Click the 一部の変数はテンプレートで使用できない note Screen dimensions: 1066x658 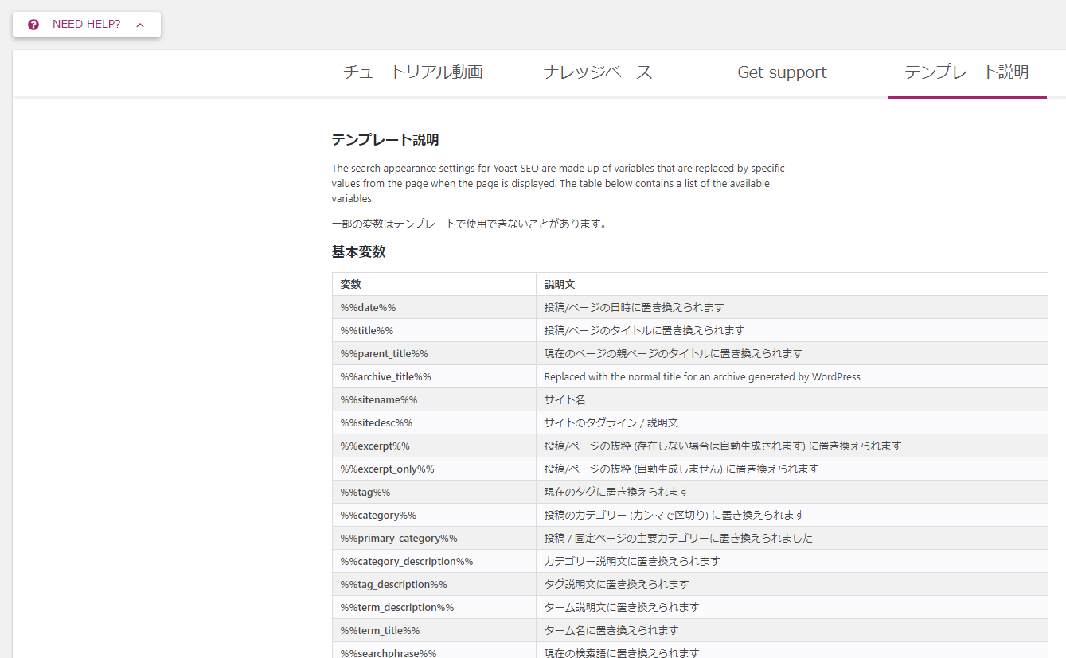470,224
